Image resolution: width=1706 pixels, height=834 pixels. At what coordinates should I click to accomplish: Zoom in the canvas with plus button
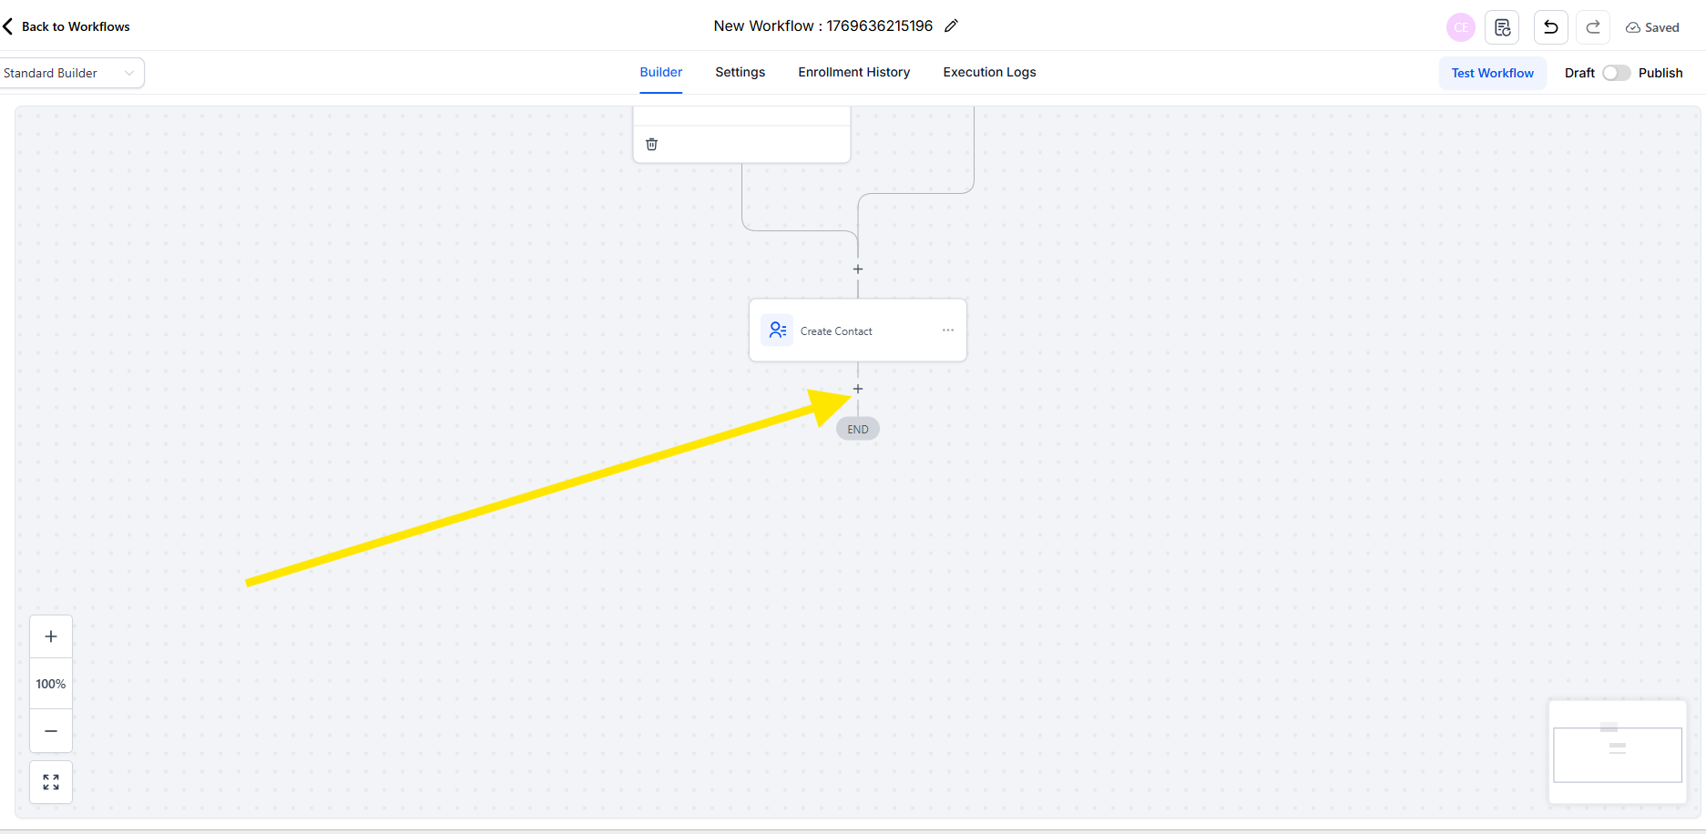51,636
